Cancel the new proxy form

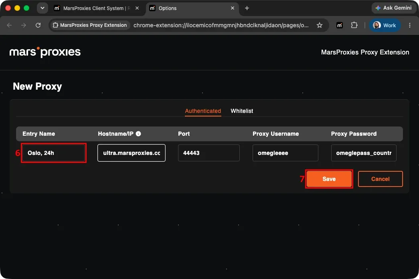pos(380,179)
